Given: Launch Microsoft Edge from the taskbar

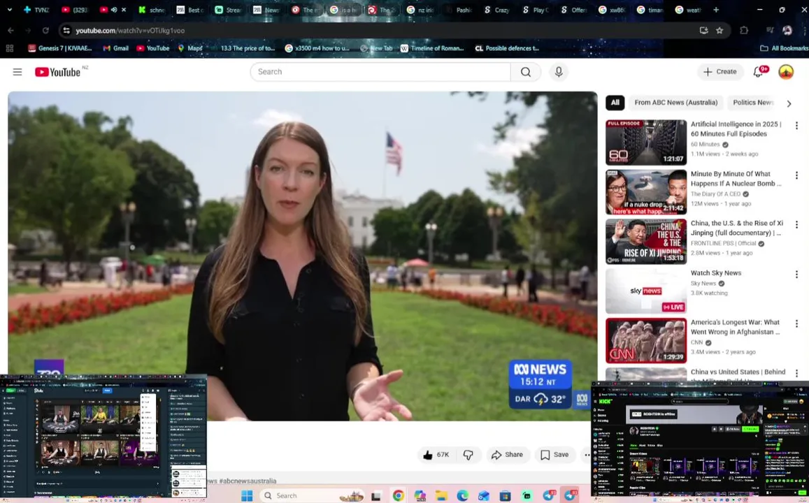Looking at the screenshot, I should coord(462,495).
